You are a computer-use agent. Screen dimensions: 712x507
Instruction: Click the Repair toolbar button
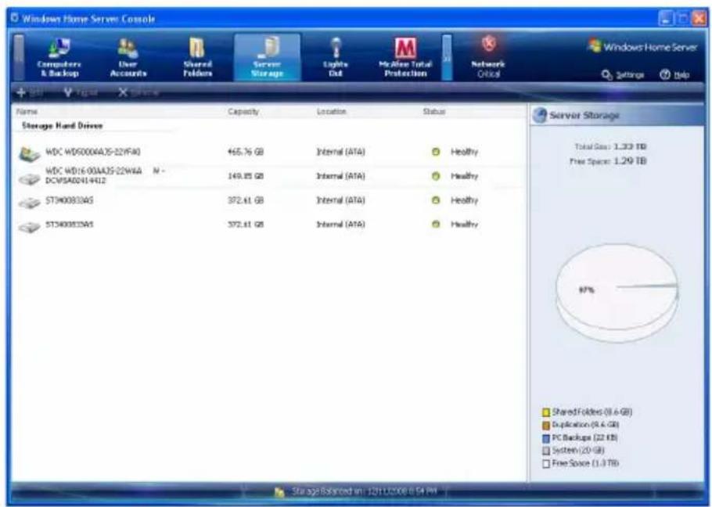point(81,92)
